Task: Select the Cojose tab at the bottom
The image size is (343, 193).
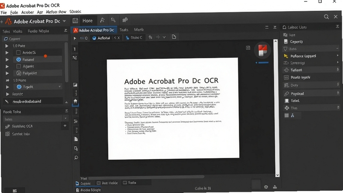Action: pos(83,183)
